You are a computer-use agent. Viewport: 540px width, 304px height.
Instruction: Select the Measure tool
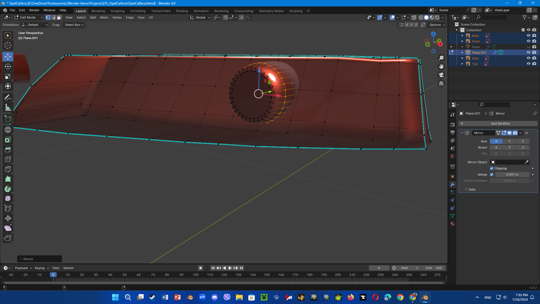pos(8,108)
